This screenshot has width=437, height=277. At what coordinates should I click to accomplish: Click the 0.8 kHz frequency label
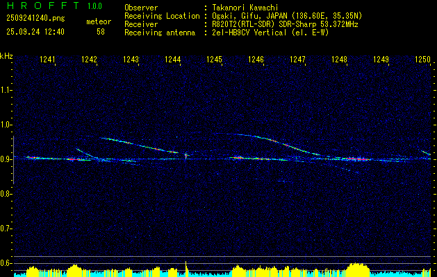(5, 194)
